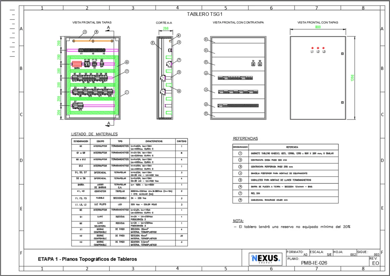Viewport: 390px width, 276px height.
Task: Open the LISTADO DE MATERIALES heading
Action: 94,133
